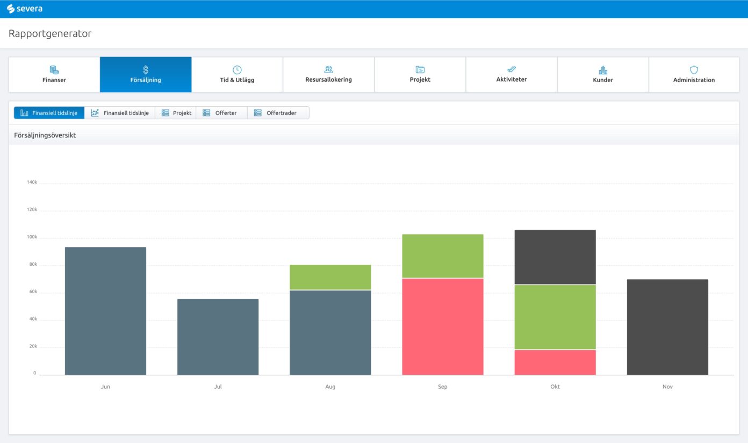Viewport: 748px width, 443px height.
Task: Click the Försäljning dollar icon
Action: (146, 70)
